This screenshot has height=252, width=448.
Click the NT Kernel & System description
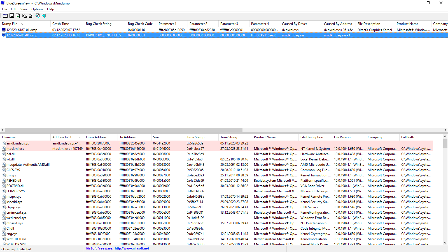315,149
